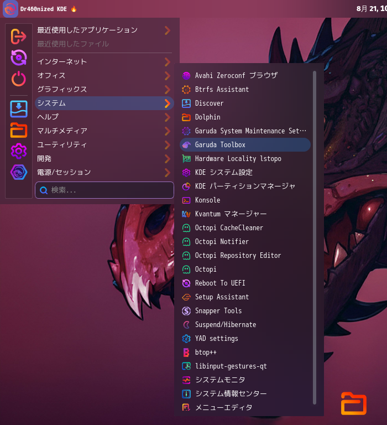Click the 検索 search field

104,190
